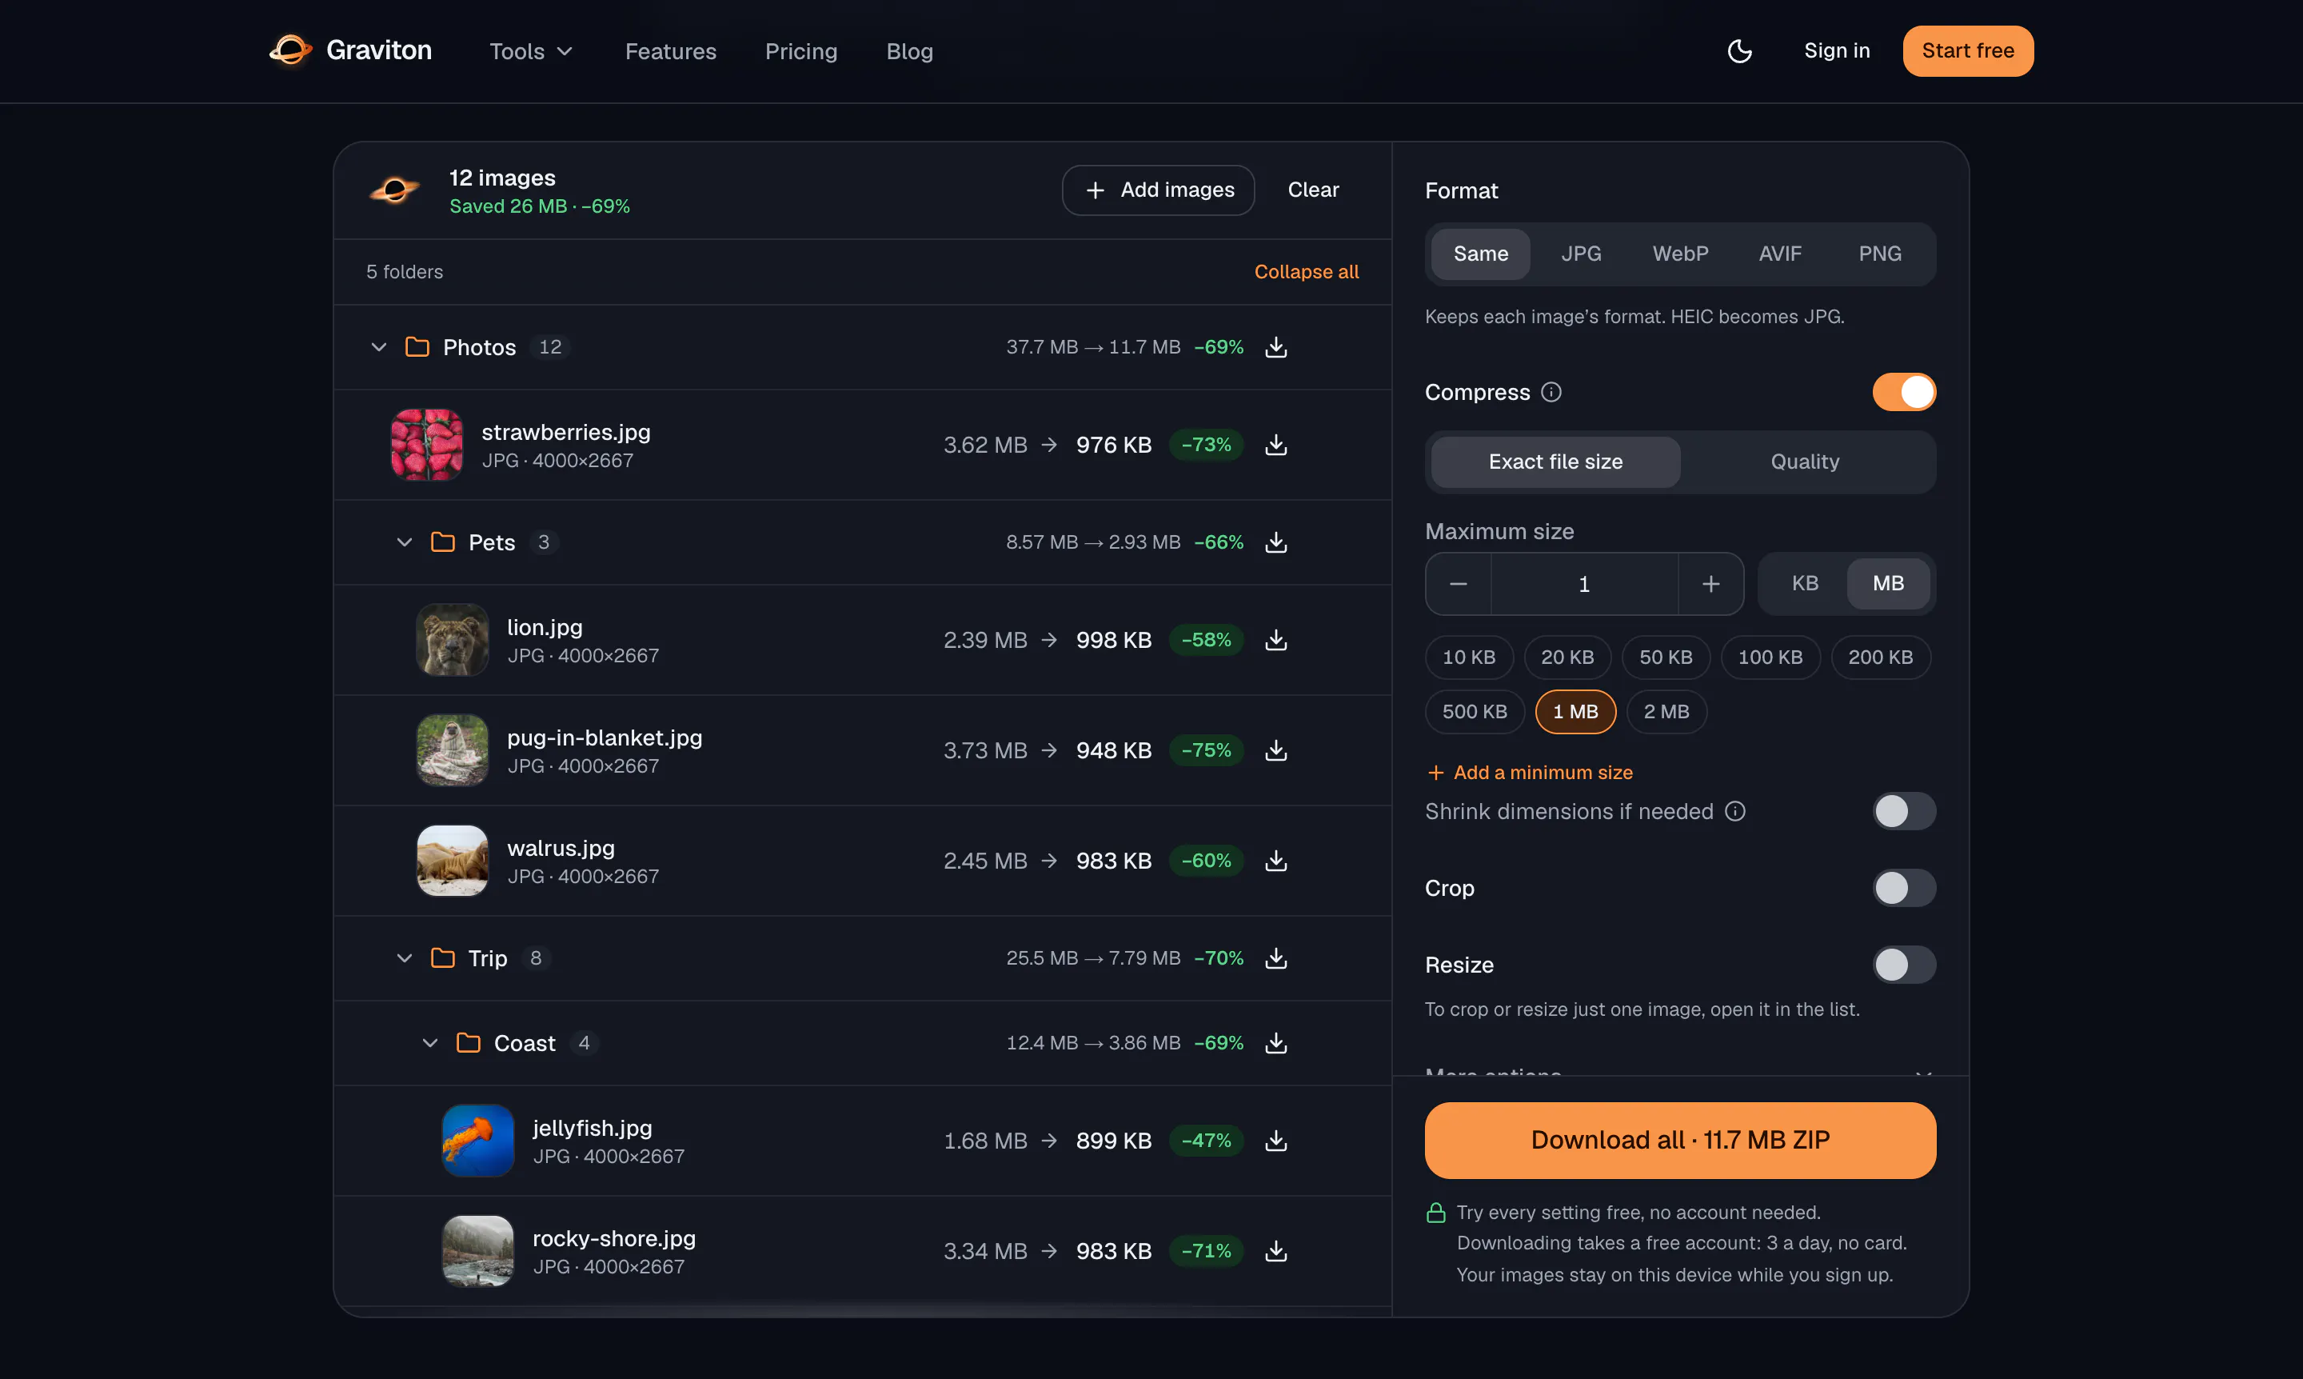The image size is (2303, 1379).
Task: Click the Compress info icon
Action: point(1551,392)
